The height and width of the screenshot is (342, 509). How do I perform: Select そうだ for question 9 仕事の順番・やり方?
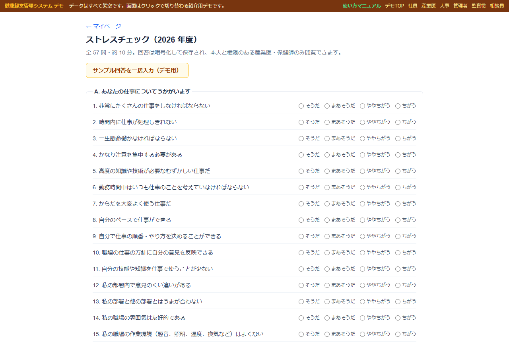(x=301, y=236)
